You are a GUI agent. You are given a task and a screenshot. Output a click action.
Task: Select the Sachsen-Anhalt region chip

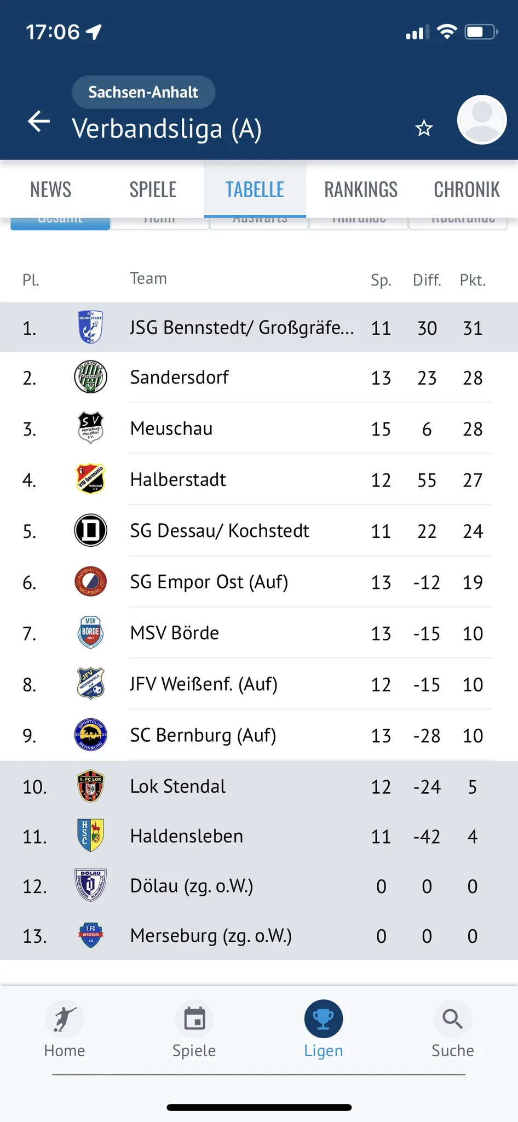point(143,92)
